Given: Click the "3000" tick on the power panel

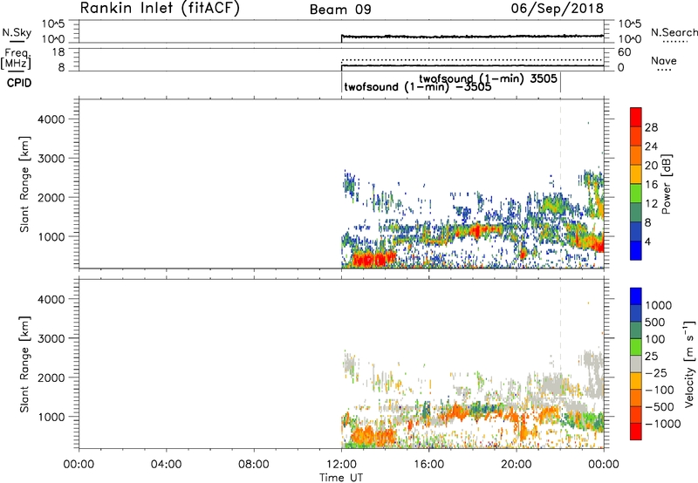Looking at the screenshot, I should [51, 159].
